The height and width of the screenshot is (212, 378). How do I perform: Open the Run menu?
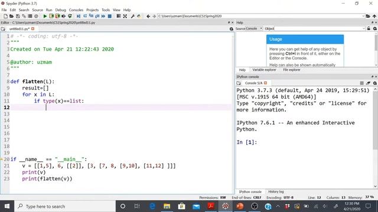click(x=49, y=10)
